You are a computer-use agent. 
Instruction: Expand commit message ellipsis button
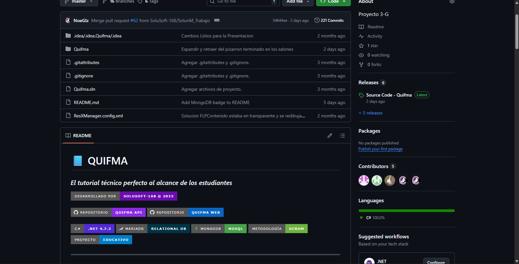tap(217, 20)
